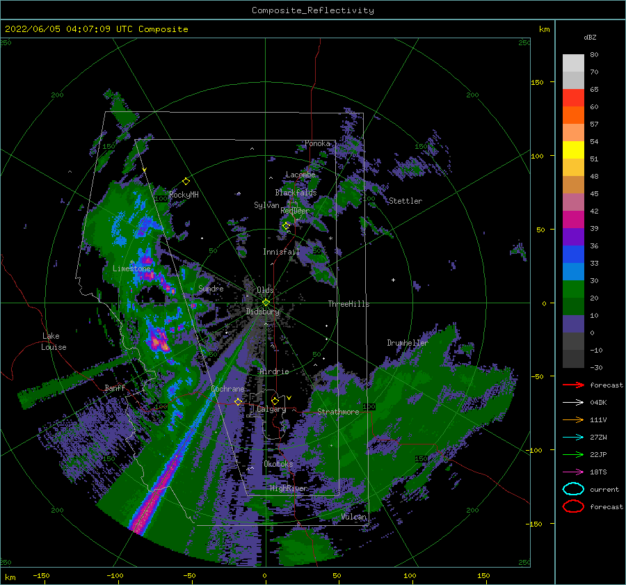Pick the dark orange 57-60 dBZ swatch
The height and width of the screenshot is (585, 626).
573,115
